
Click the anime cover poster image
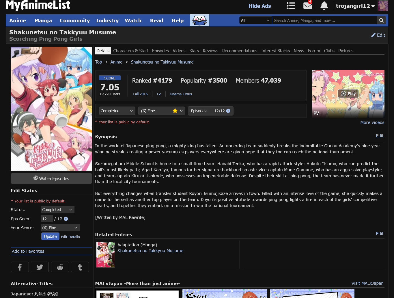(51, 109)
